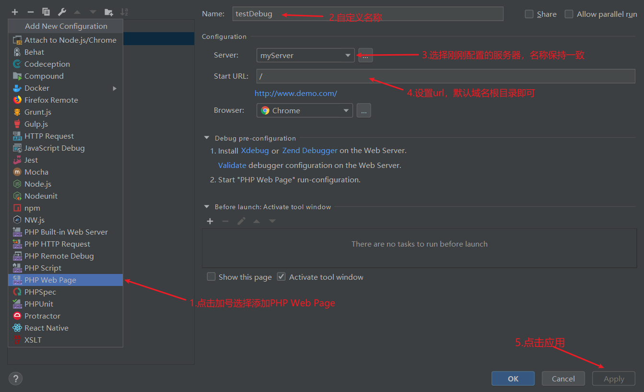Open the Help question mark button
Screen dimensions: 644x392
coord(15,378)
